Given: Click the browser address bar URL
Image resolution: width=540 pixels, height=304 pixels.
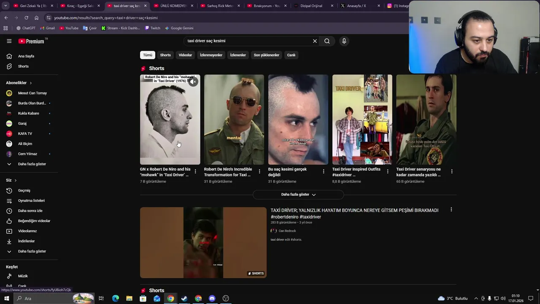Looking at the screenshot, I should click(x=105, y=18).
